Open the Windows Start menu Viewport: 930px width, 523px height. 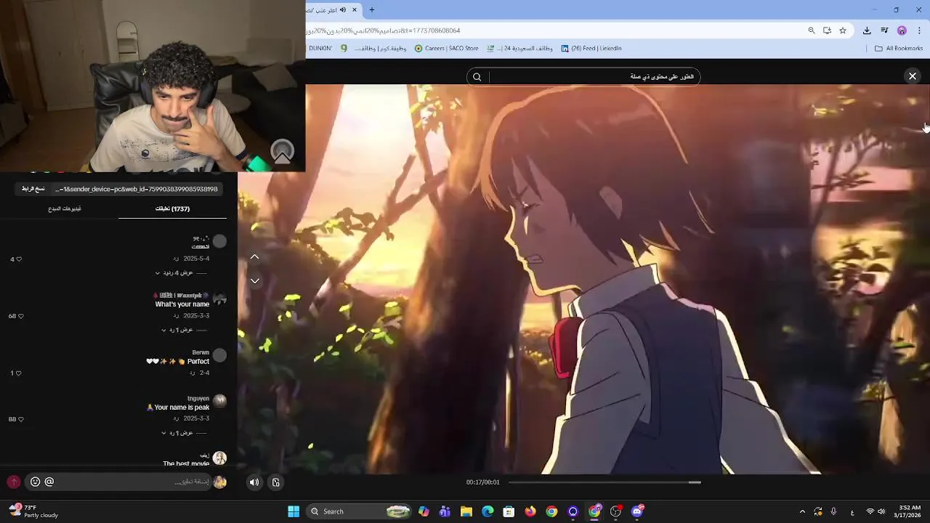pos(294,511)
